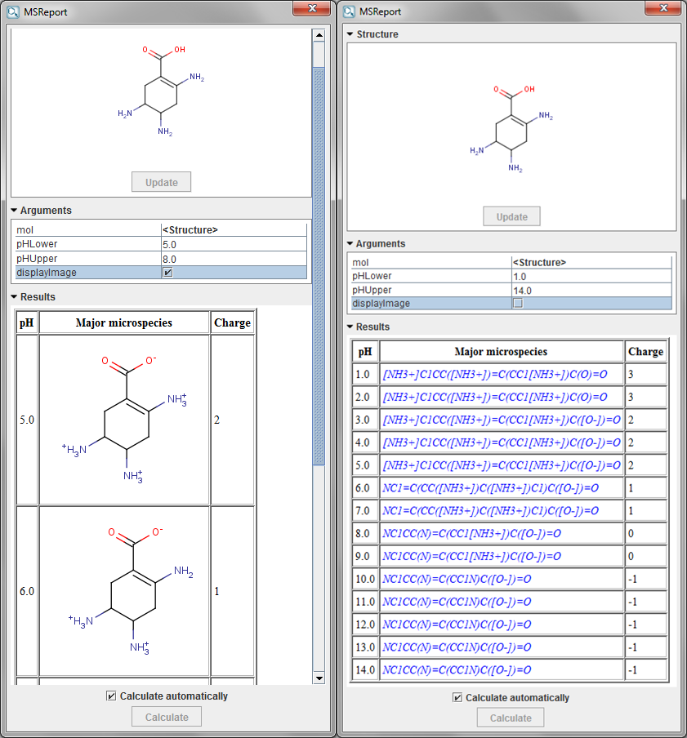Uncheck displayImage in the left window

tap(167, 273)
